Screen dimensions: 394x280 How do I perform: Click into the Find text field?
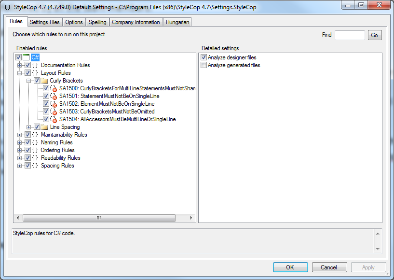350,35
